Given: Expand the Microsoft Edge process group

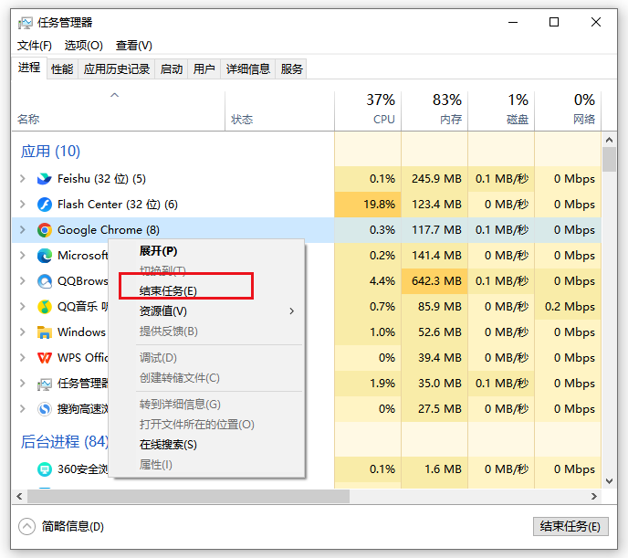Looking at the screenshot, I should [23, 256].
